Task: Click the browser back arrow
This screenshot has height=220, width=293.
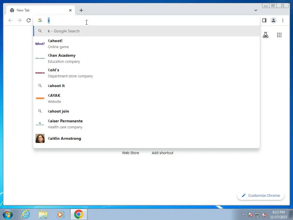Action: pos(10,20)
